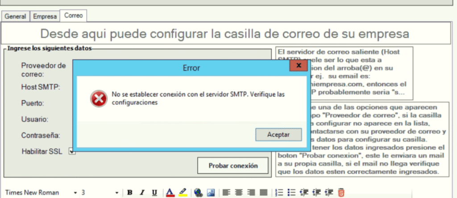
Task: Insert a bulleted list
Action: (x=292, y=192)
